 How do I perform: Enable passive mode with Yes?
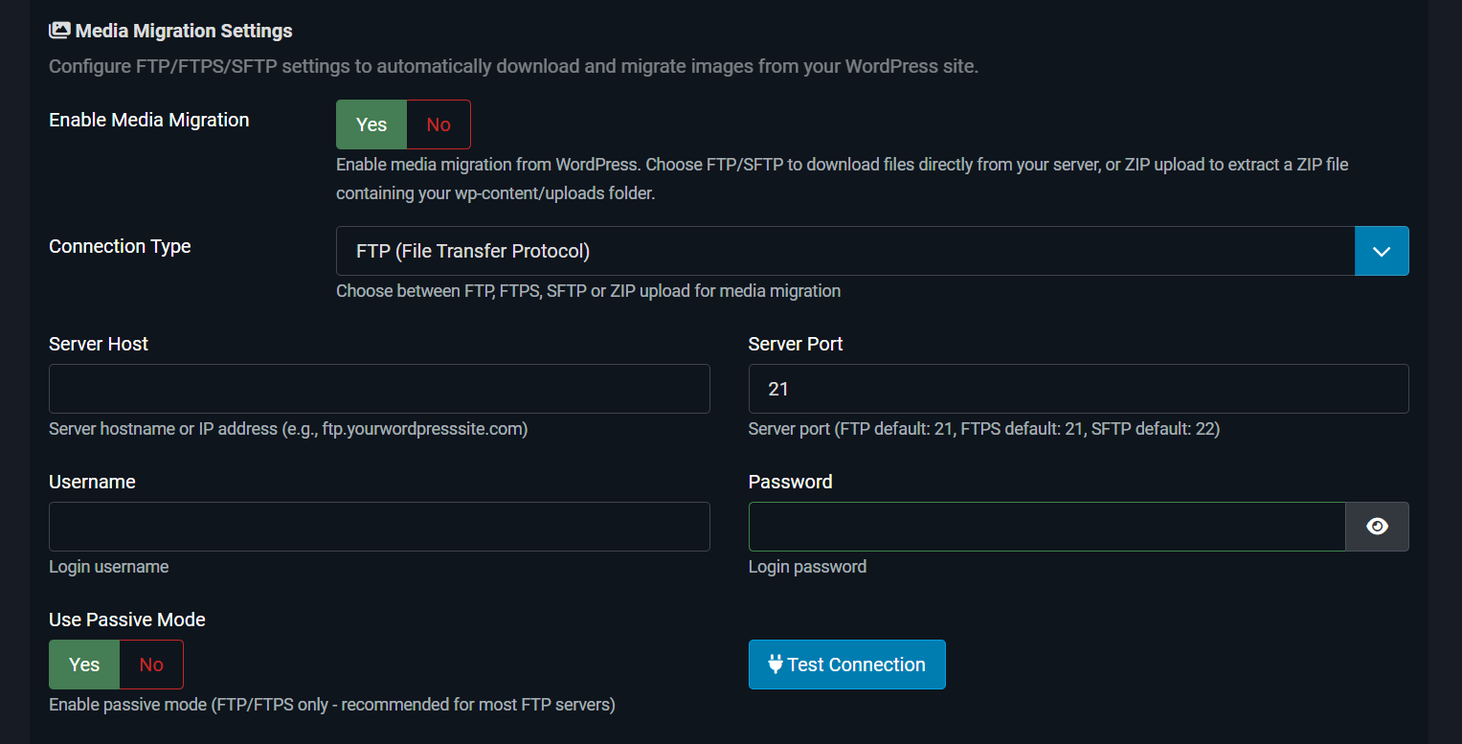(x=84, y=665)
